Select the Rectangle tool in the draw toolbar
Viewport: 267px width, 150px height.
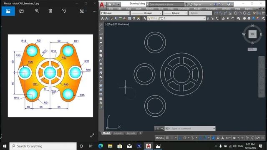click(x=101, y=42)
